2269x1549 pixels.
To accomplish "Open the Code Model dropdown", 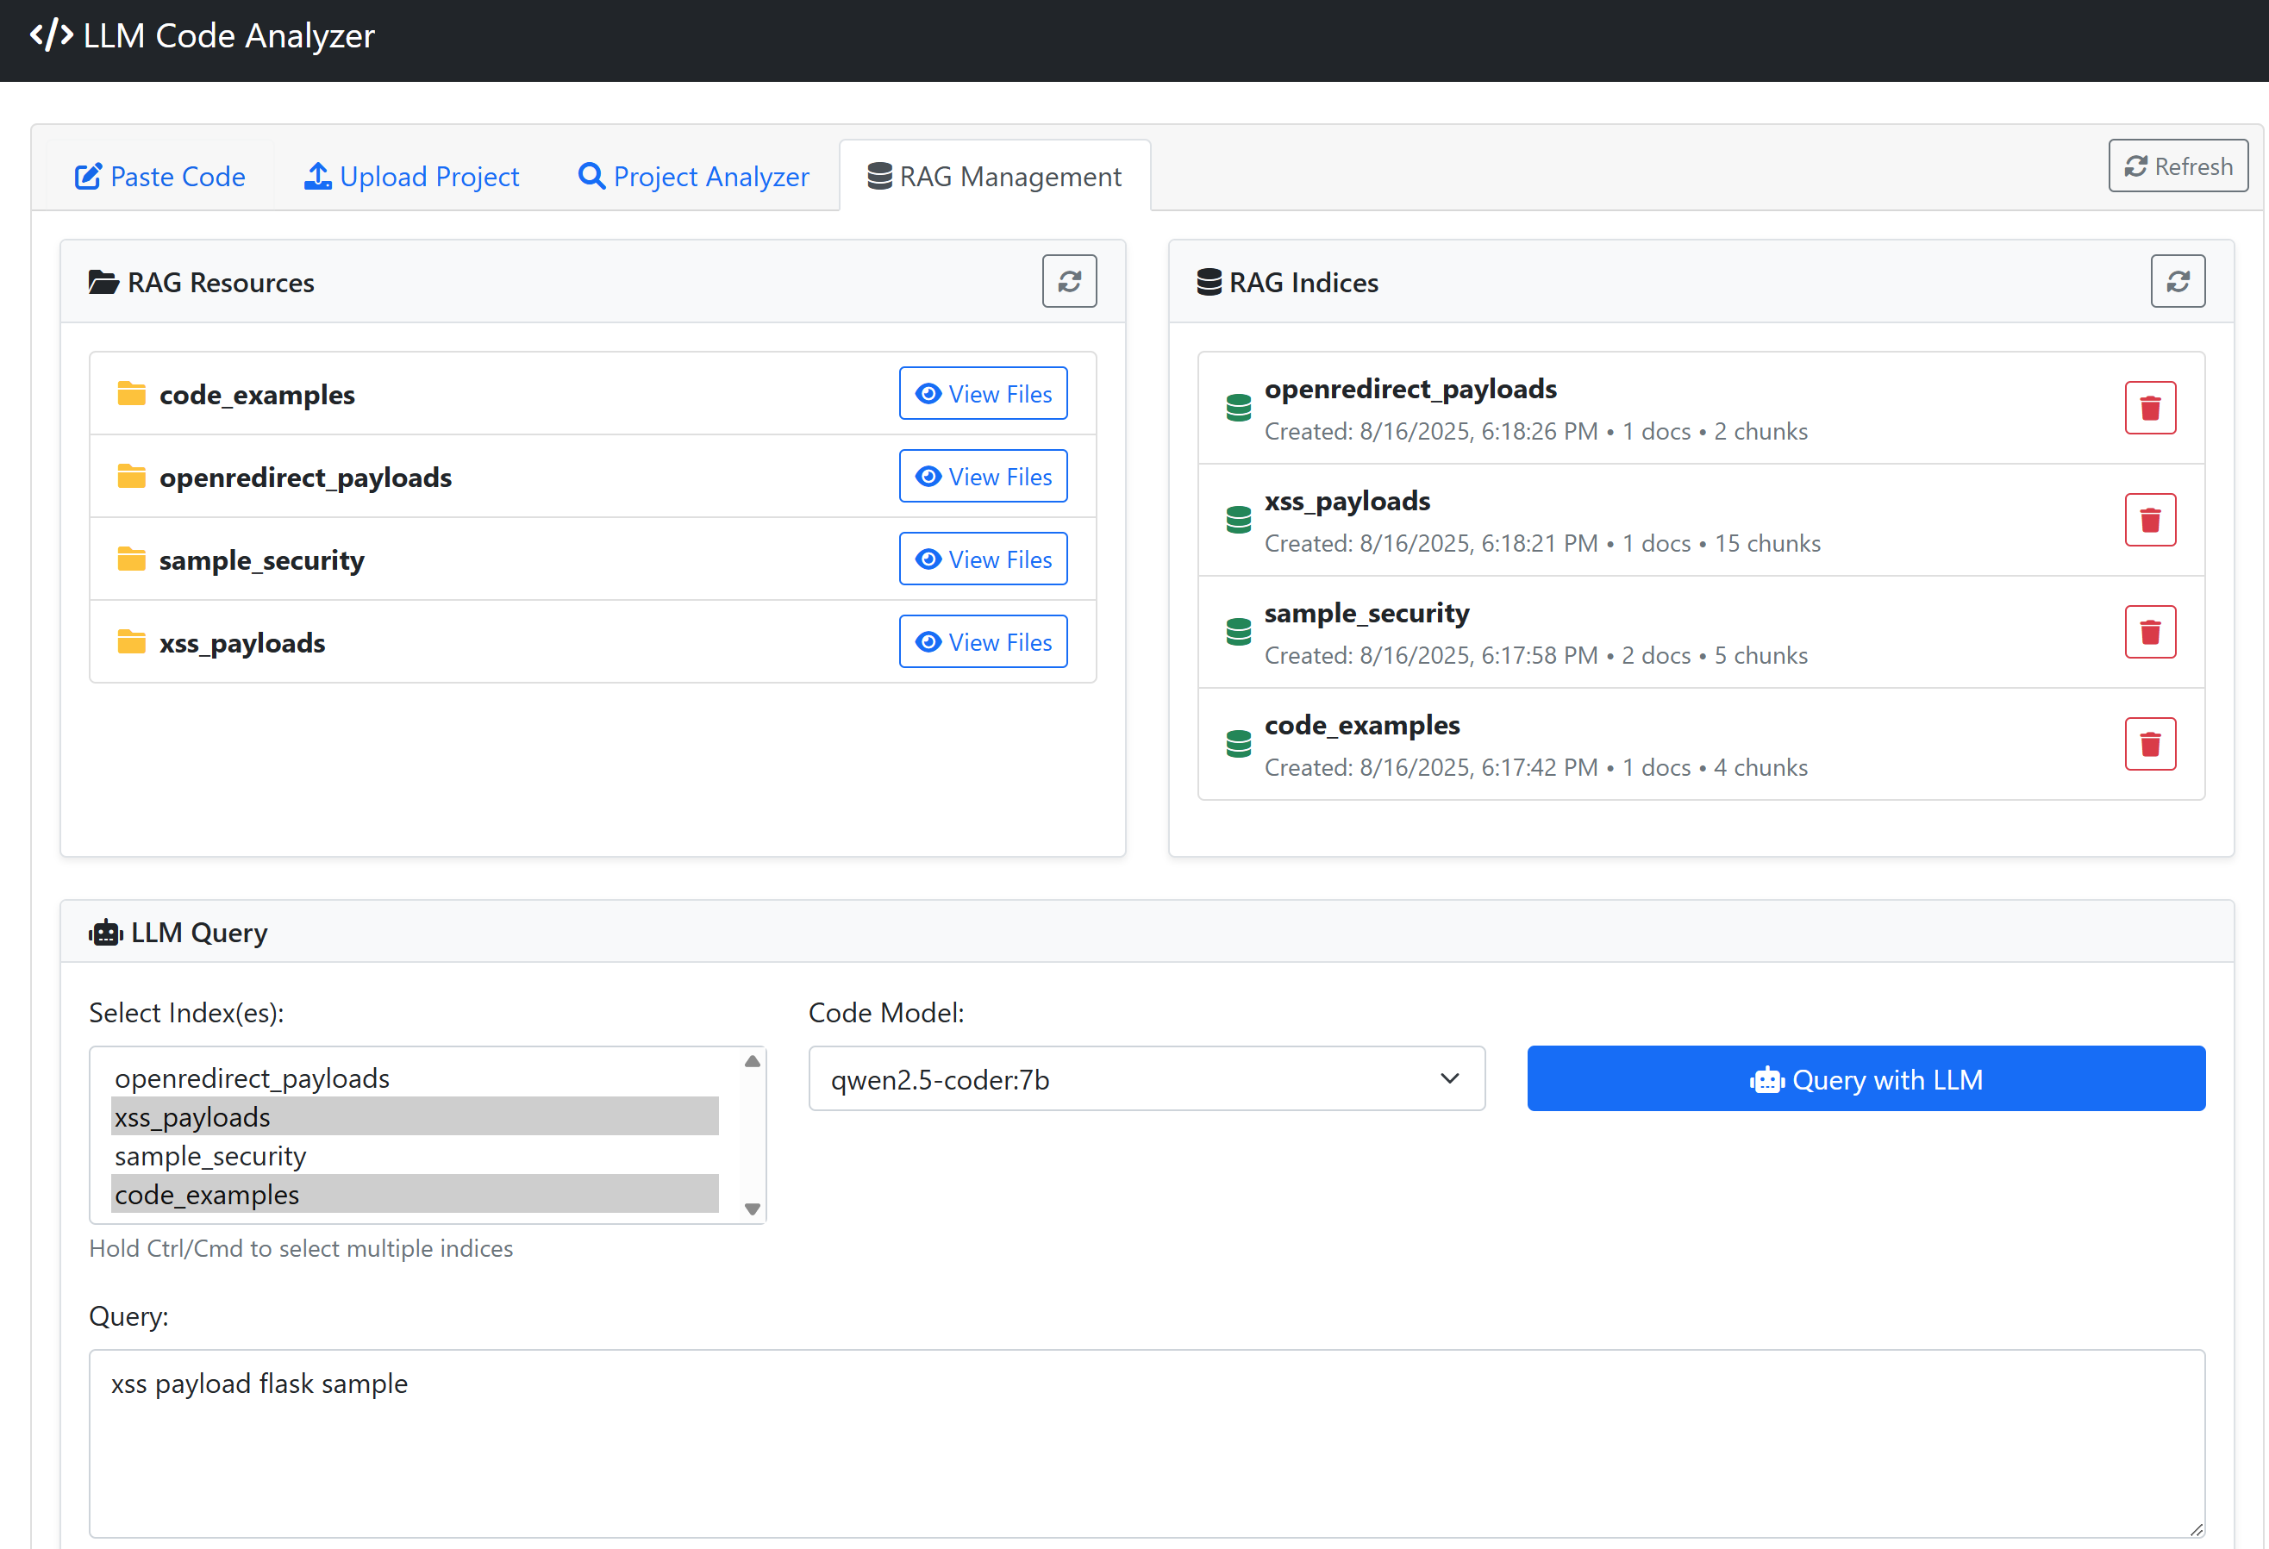I will pos(1145,1079).
